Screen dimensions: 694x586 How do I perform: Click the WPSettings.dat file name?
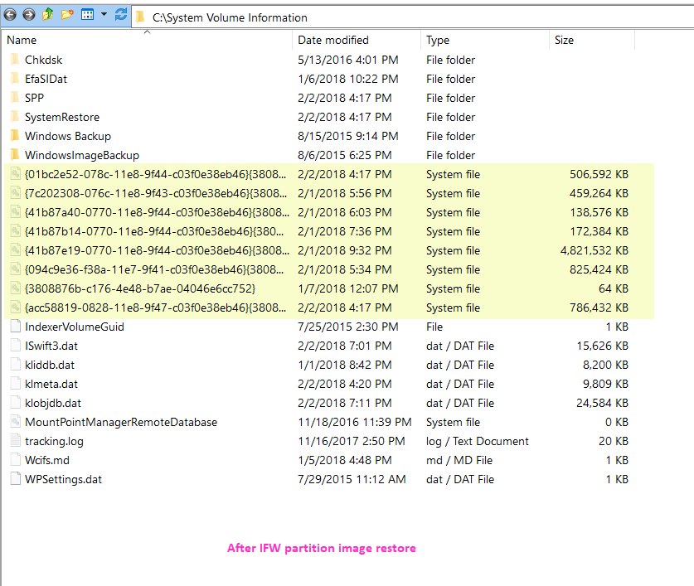coord(63,479)
